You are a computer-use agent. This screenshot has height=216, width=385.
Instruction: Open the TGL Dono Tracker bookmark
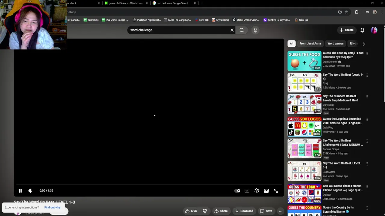point(115,20)
